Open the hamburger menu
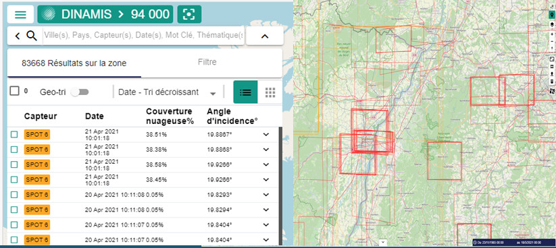This screenshot has width=556, height=248. click(20, 15)
